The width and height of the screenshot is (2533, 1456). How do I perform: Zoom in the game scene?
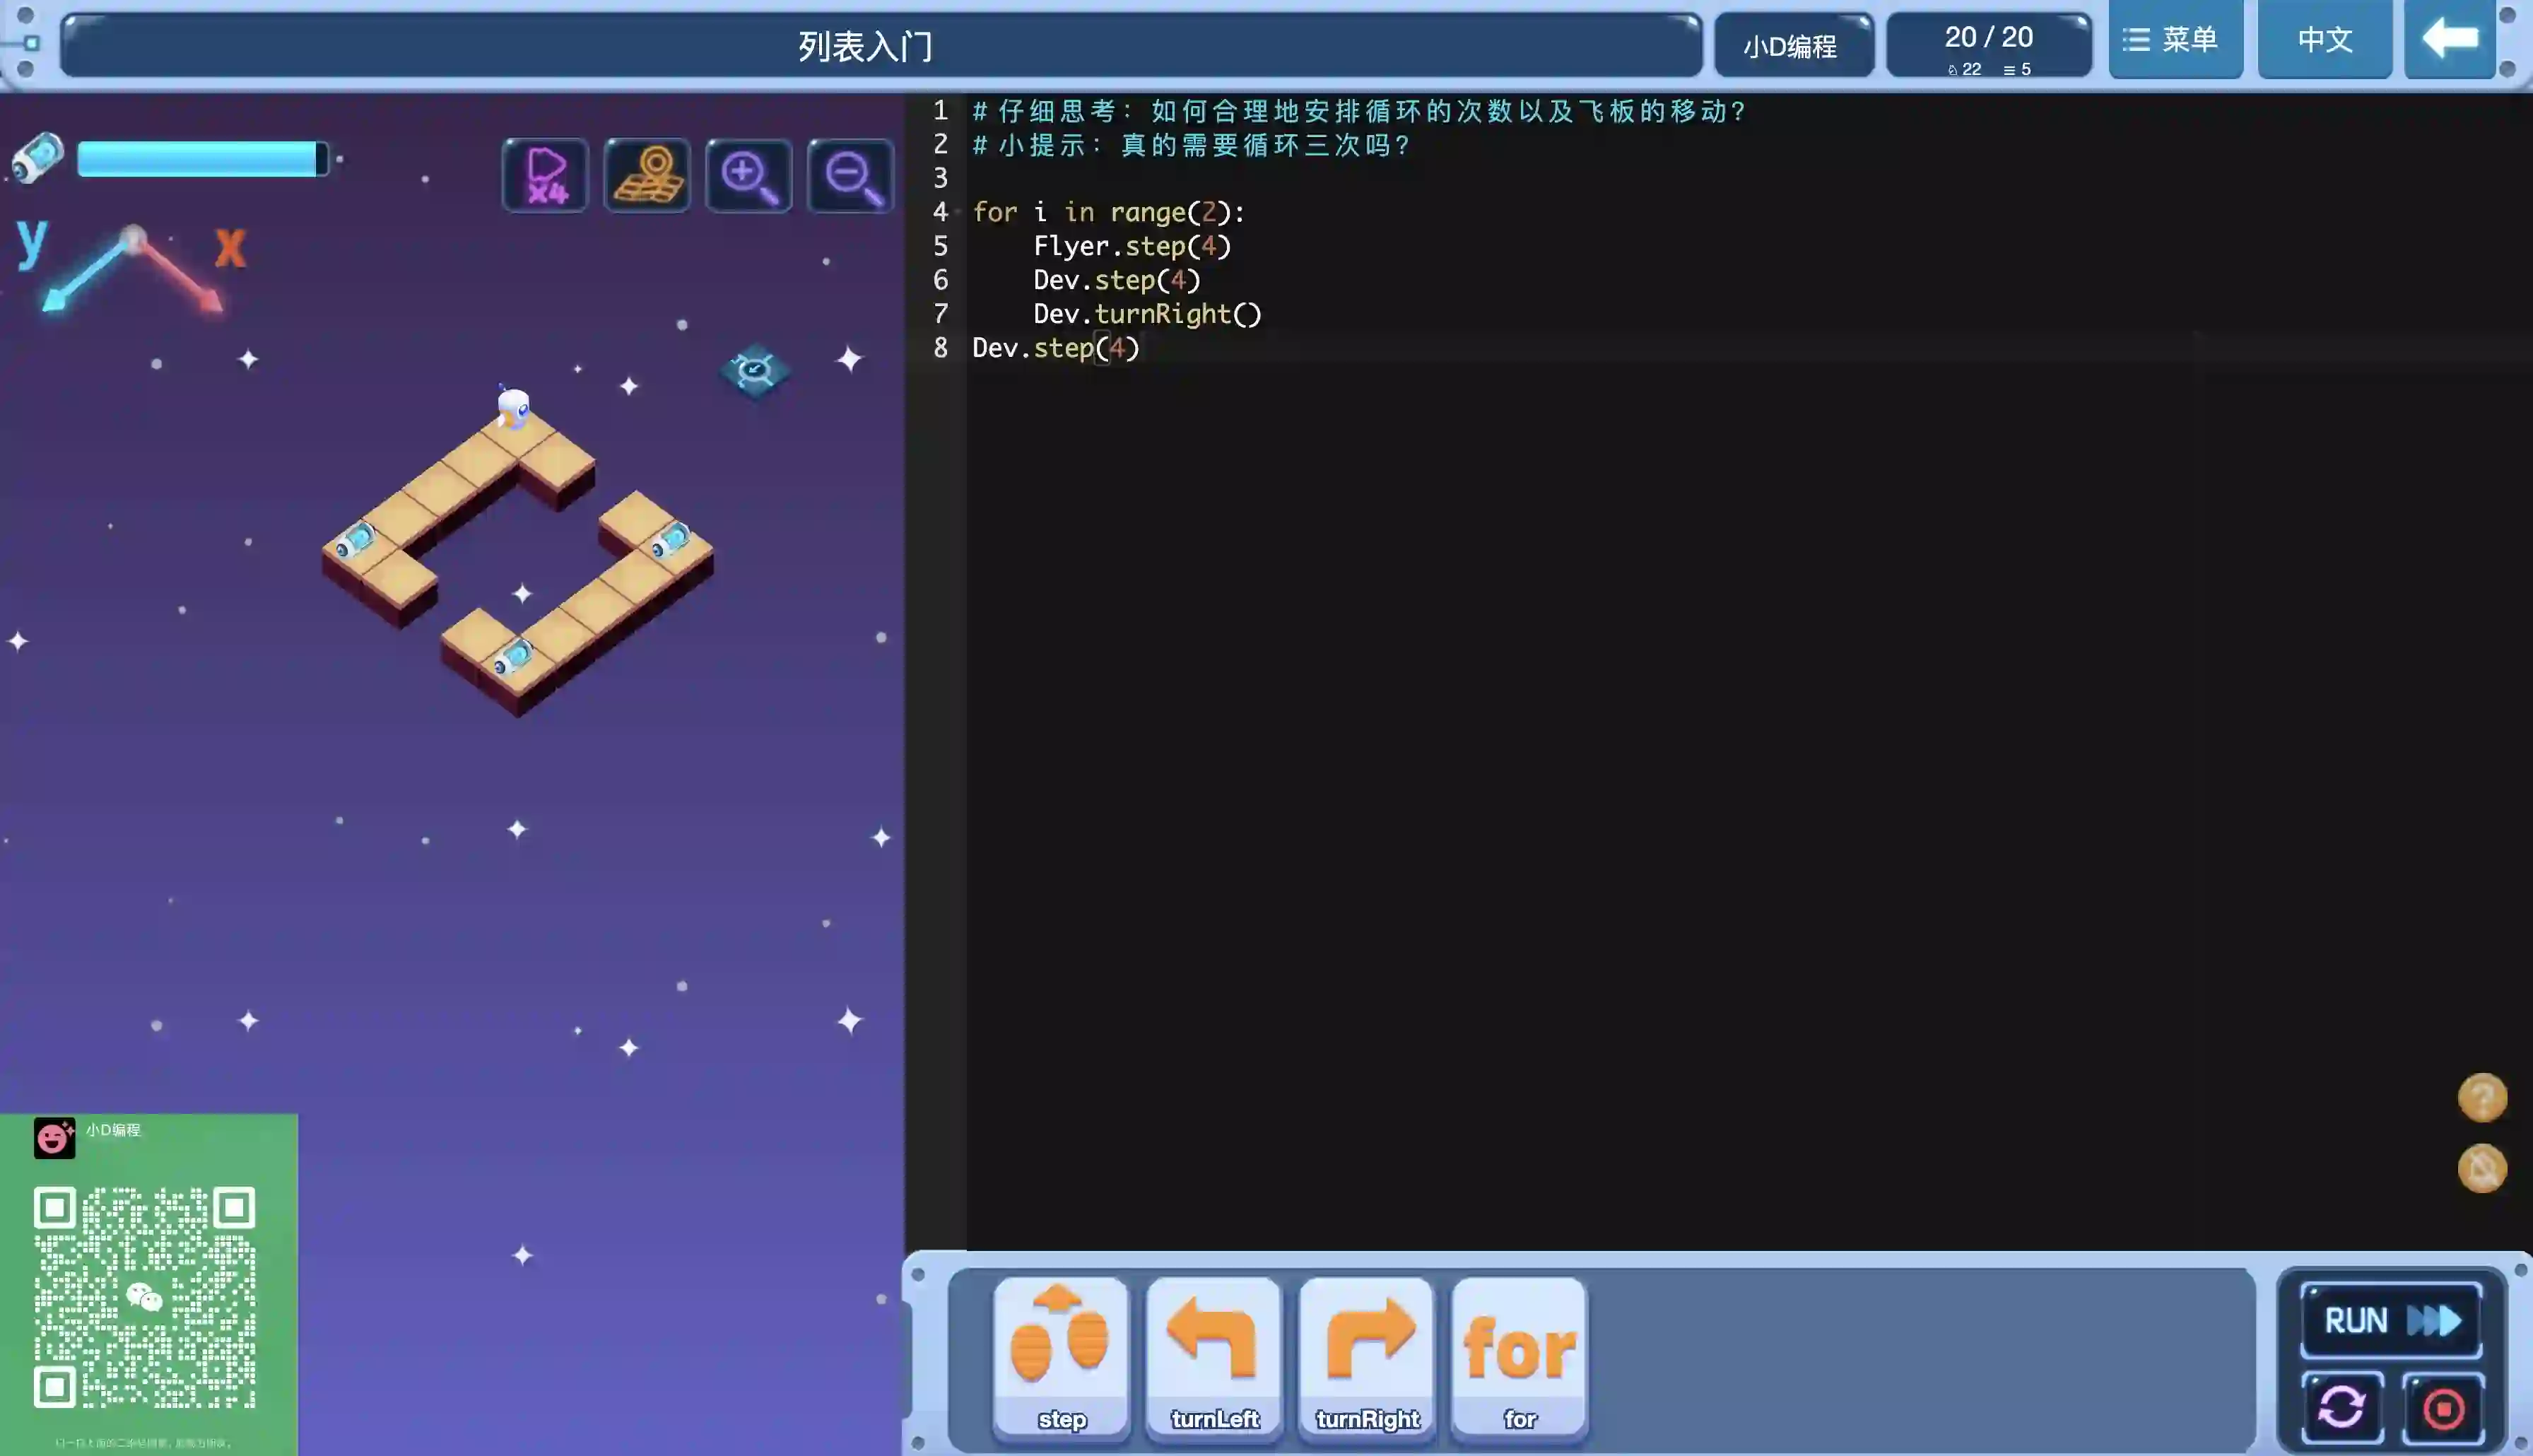748,176
